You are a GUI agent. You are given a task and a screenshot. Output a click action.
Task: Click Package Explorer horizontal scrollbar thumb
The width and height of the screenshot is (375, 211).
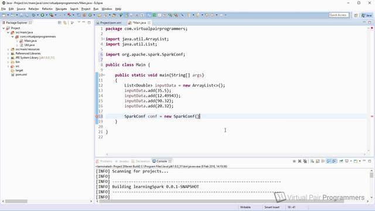[x=16, y=202]
